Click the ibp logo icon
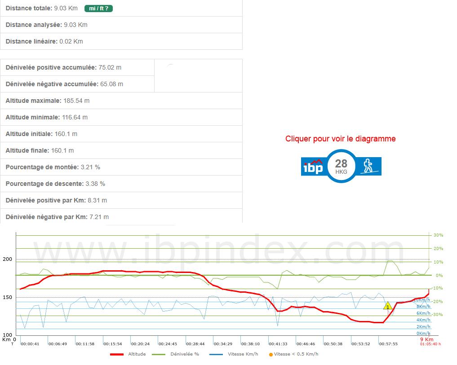This screenshot has width=457, height=365. [313, 166]
